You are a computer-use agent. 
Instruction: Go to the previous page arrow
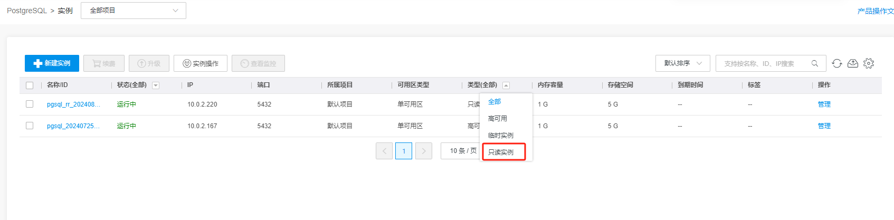(x=384, y=151)
